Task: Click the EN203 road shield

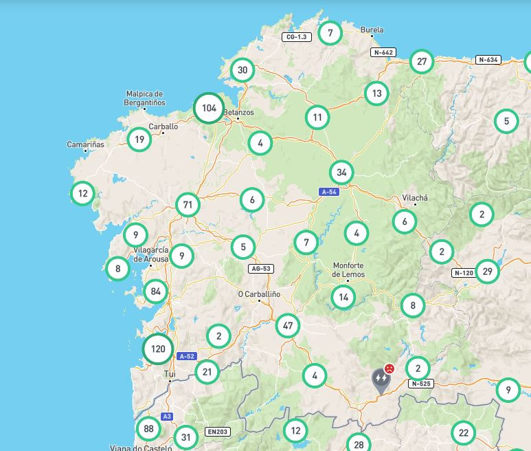Action: [218, 432]
